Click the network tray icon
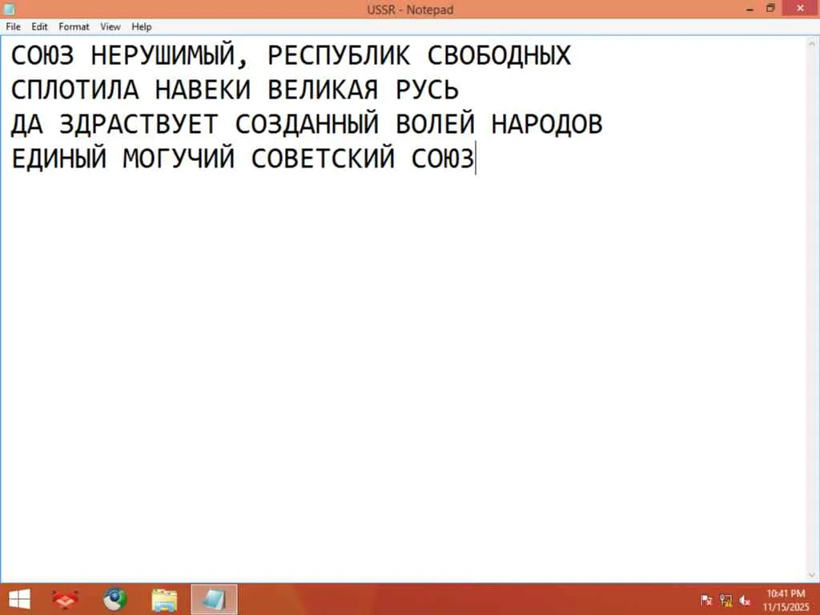Screen dimensions: 820x615 [x=726, y=601]
